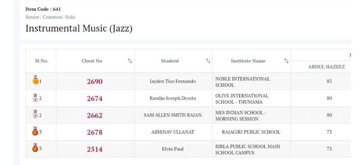Click silver medal icon beside Randin Joseph Dcosta
This screenshot has width=364, height=165.
(35, 98)
